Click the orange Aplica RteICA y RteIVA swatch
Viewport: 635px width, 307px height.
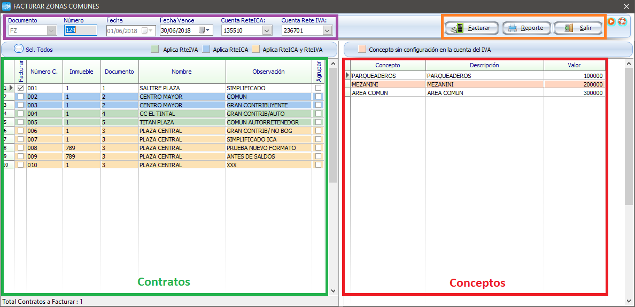[x=255, y=49]
